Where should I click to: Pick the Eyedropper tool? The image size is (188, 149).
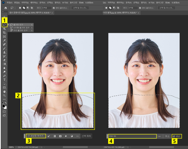[x=4, y=41]
